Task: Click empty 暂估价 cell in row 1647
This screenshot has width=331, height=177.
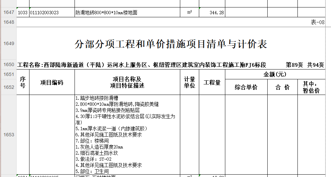Action: [x=311, y=12]
